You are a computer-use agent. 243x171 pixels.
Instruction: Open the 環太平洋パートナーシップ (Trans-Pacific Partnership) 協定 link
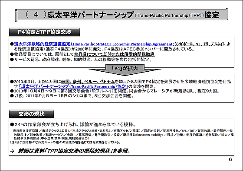click(73, 86)
